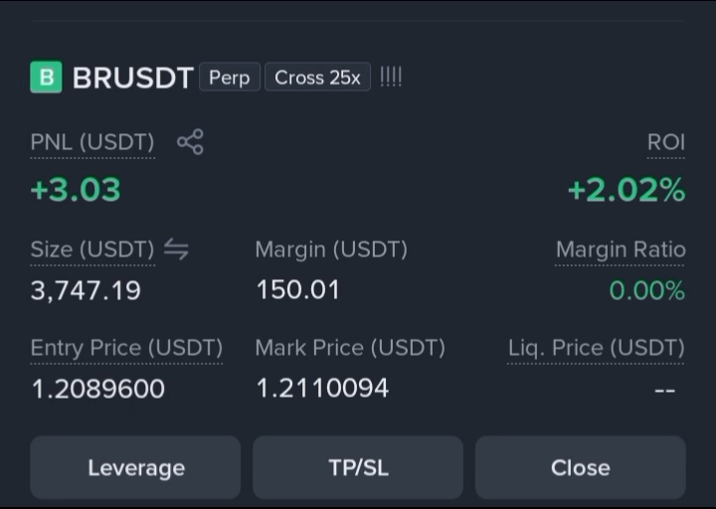The image size is (716, 509).
Task: Tap the 1.2110094 mark price value
Action: 322,388
